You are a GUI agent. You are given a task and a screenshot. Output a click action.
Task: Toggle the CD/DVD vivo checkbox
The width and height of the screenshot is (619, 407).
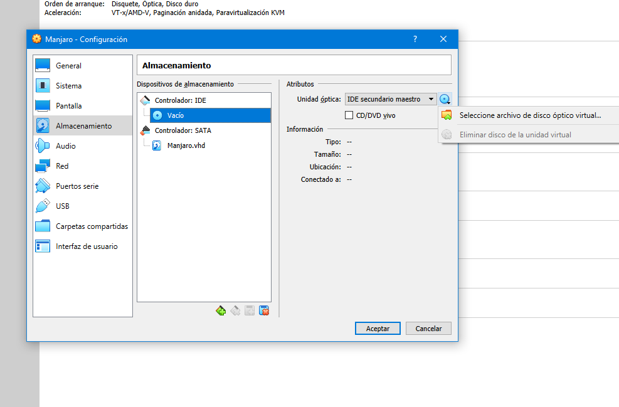tap(349, 115)
